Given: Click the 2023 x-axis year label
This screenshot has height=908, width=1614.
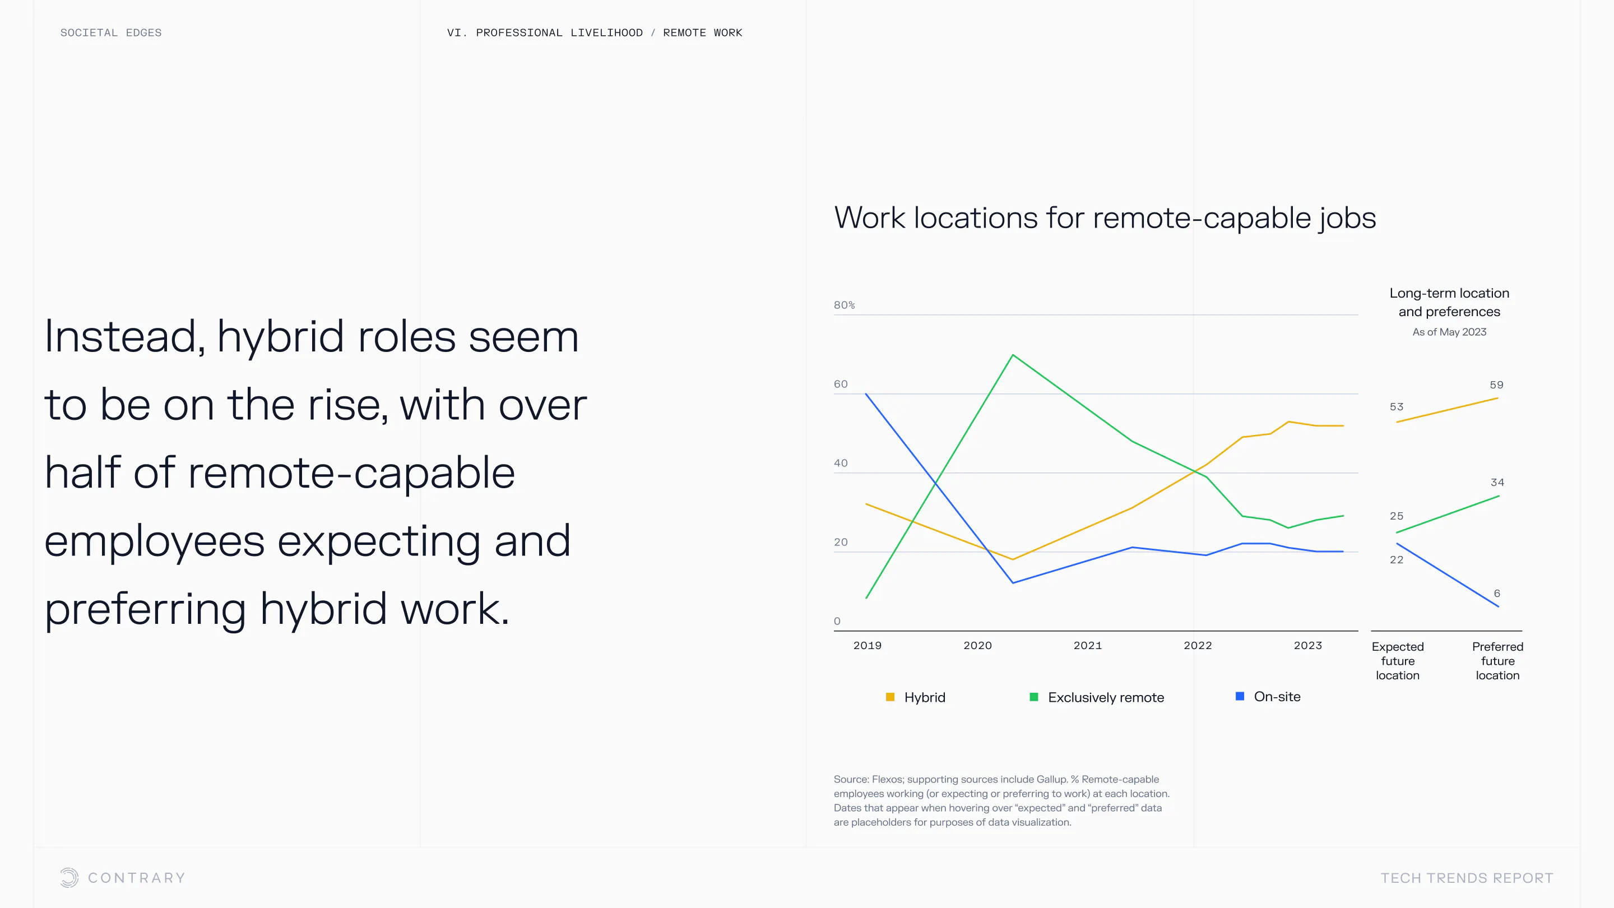Looking at the screenshot, I should (x=1307, y=646).
